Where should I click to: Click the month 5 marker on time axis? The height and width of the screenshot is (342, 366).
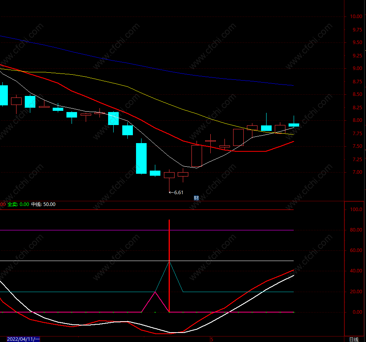(212, 339)
